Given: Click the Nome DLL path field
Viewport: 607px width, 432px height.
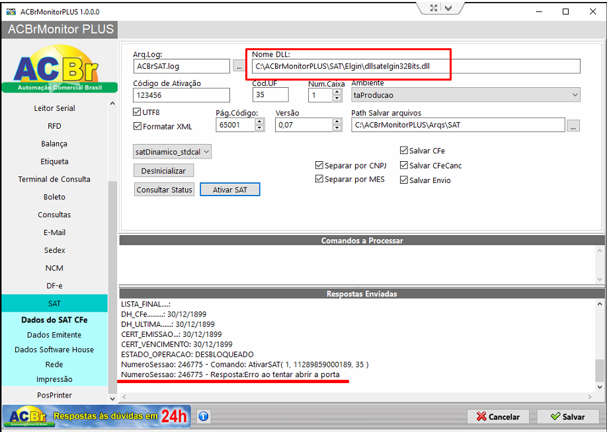Looking at the screenshot, I should point(416,66).
